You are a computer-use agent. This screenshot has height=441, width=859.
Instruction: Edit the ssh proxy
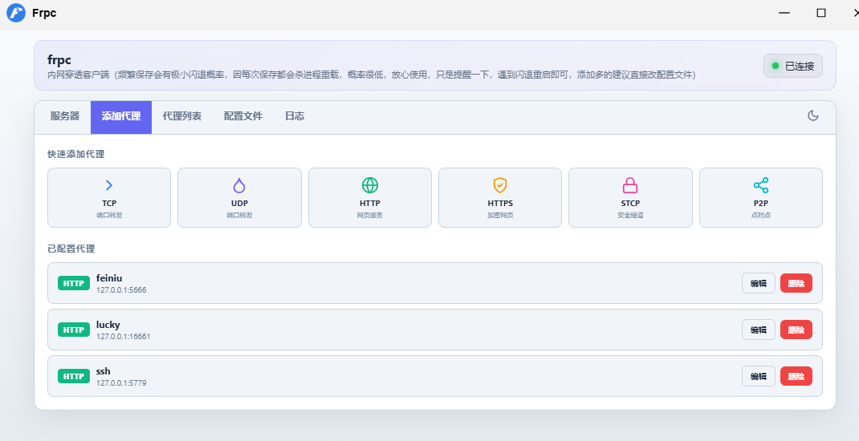click(x=758, y=376)
